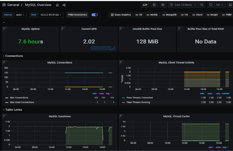Open dashboard settings gear
This screenshot has width=233, height=151.
click(163, 5)
